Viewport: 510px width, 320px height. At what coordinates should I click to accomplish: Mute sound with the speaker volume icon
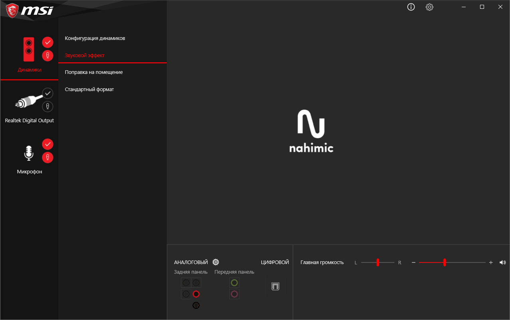[x=502, y=262]
